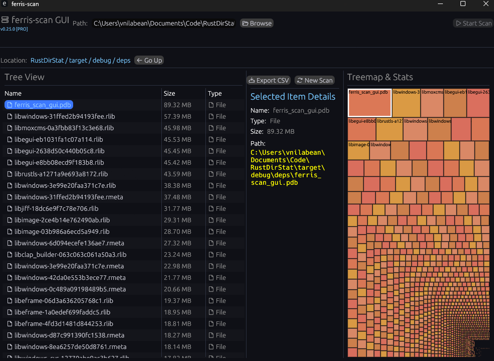Click the ferris-scan logo icon in header
This screenshot has height=361, width=494.
5,20
